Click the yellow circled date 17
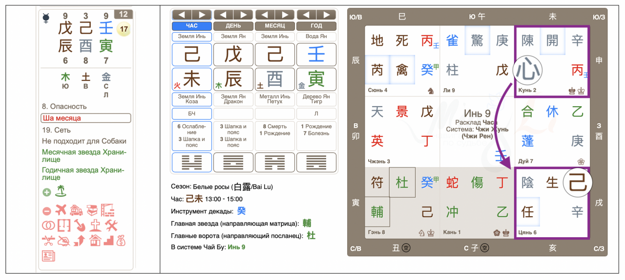 (x=124, y=30)
